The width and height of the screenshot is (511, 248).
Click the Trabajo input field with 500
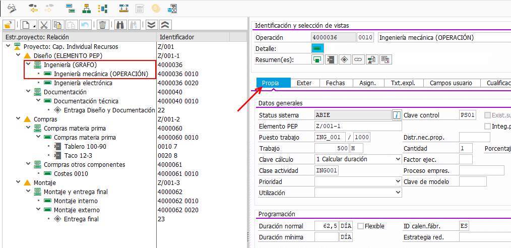(332, 149)
